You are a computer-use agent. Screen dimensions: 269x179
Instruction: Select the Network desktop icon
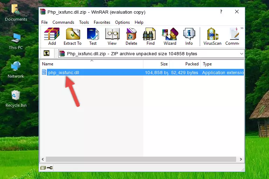16,70
